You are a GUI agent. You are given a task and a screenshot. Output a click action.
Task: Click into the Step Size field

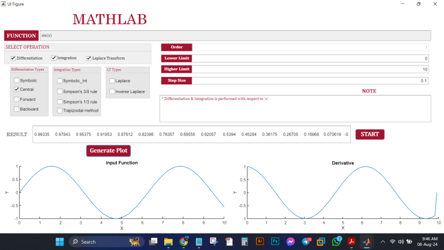pyautogui.click(x=310, y=80)
